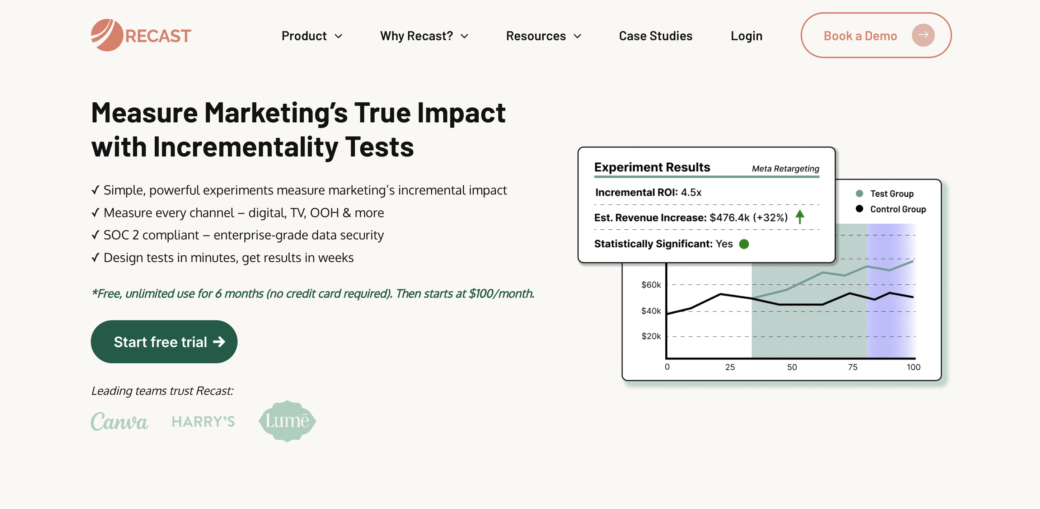Open the Login page

point(746,36)
